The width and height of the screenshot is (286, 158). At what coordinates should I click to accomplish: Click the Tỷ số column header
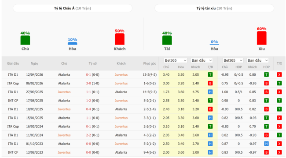[93, 63]
